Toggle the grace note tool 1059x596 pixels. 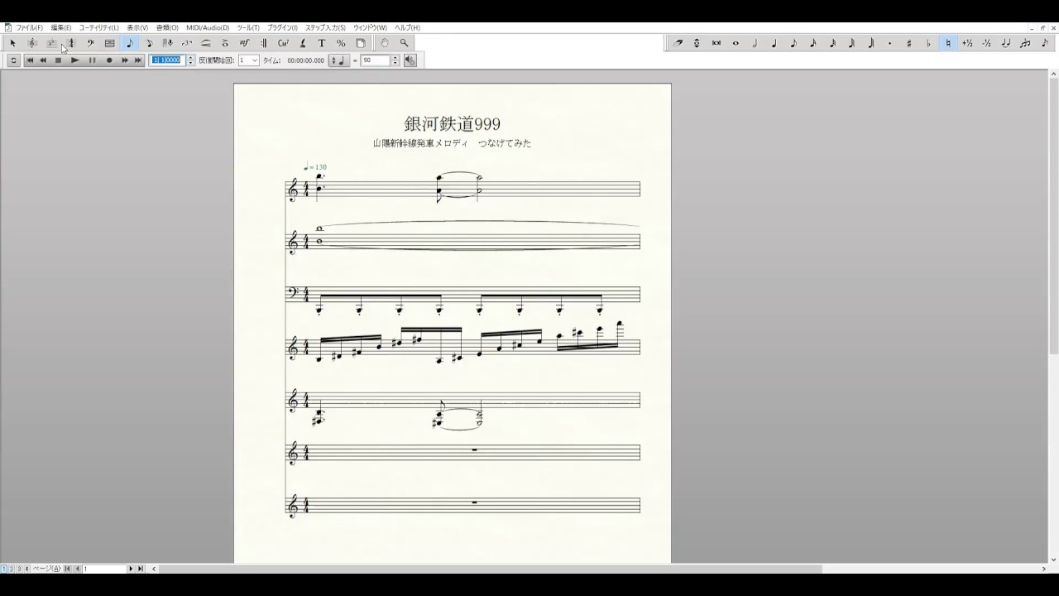(x=1045, y=43)
